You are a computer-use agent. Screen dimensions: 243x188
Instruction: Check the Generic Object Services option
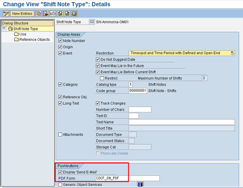(60, 185)
